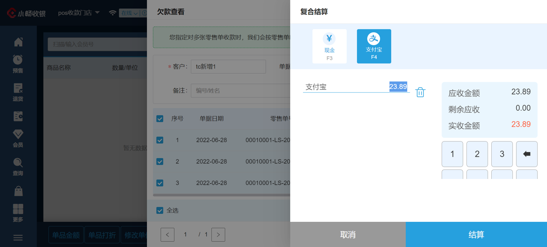Screen dimensions: 547x247
Task: Toggle checkbox for row 1
Action: pyautogui.click(x=160, y=140)
